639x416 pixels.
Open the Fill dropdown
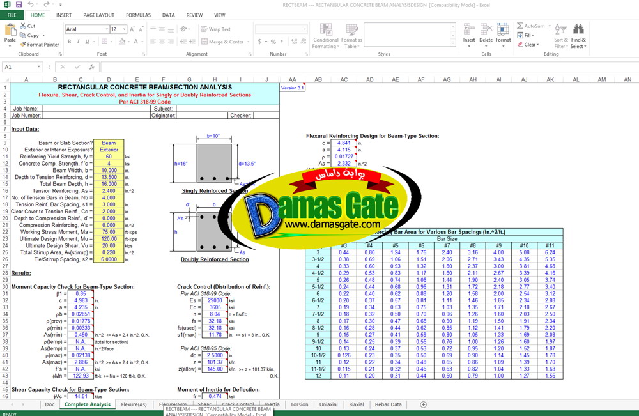click(x=526, y=35)
